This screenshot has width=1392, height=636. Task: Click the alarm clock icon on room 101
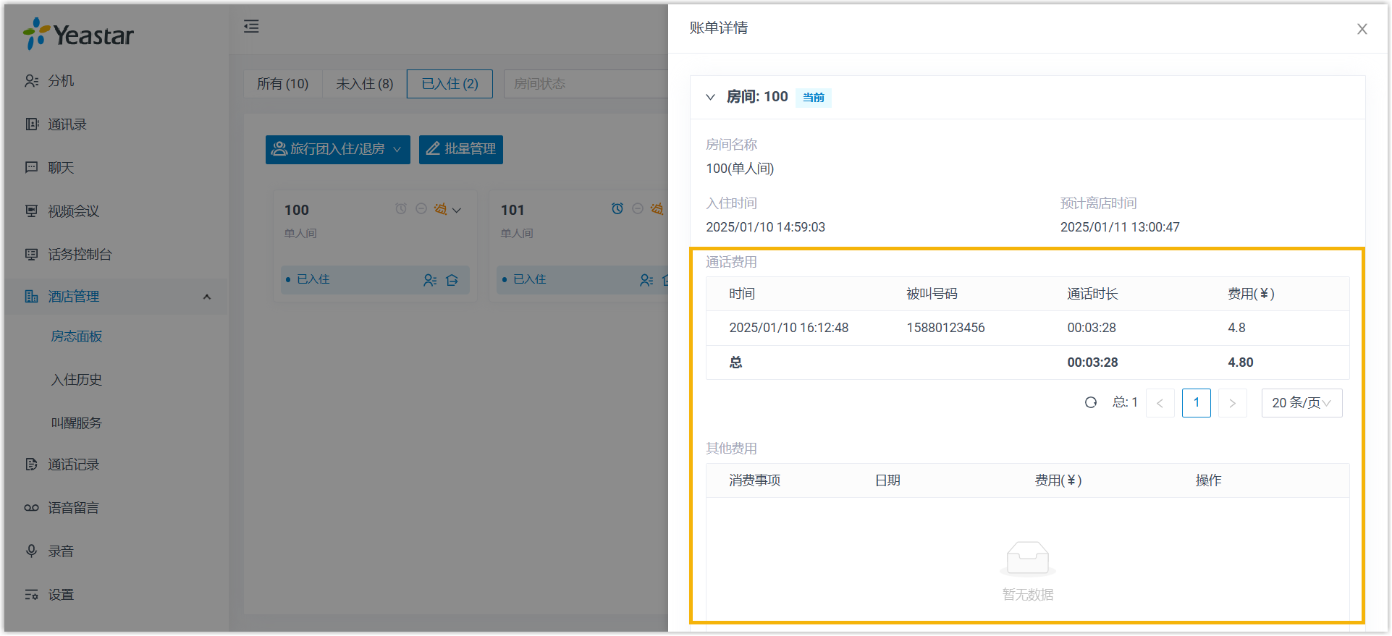tap(617, 209)
